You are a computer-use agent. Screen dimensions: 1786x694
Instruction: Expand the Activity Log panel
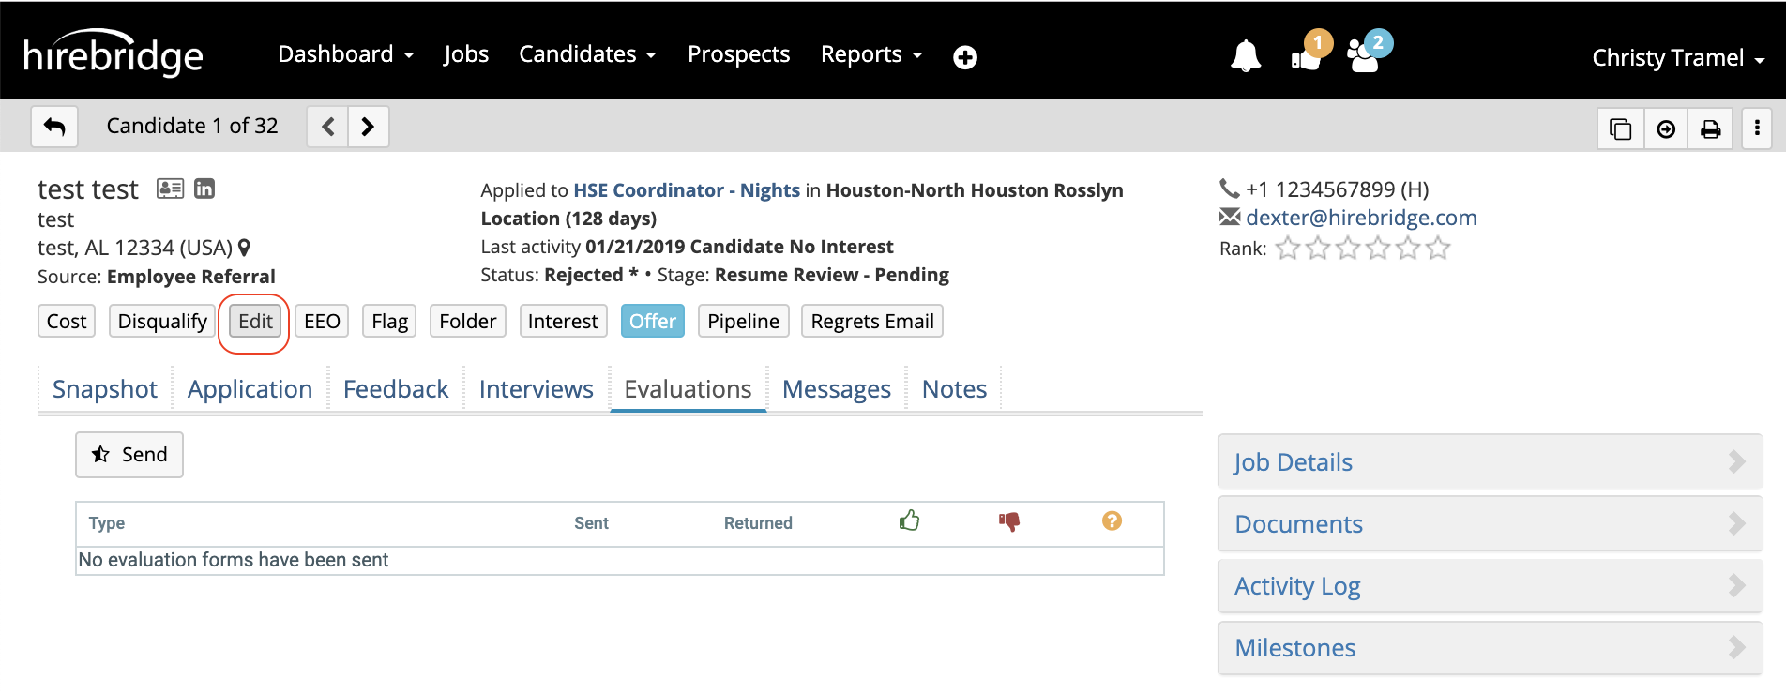point(1489,586)
